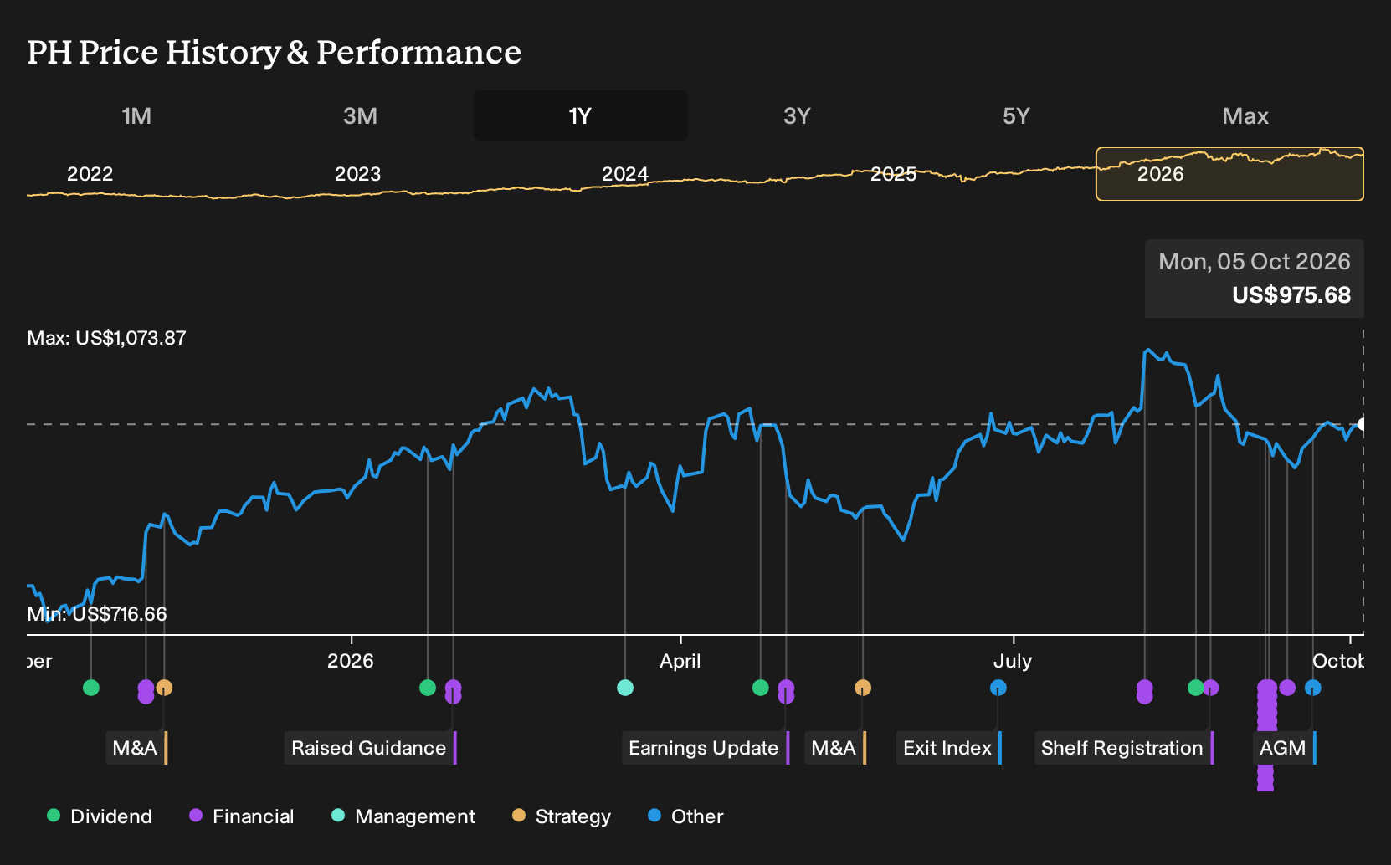Click purple marker between stacked markers and AGM marker
Screen dimensions: 1391x865
(1287, 688)
